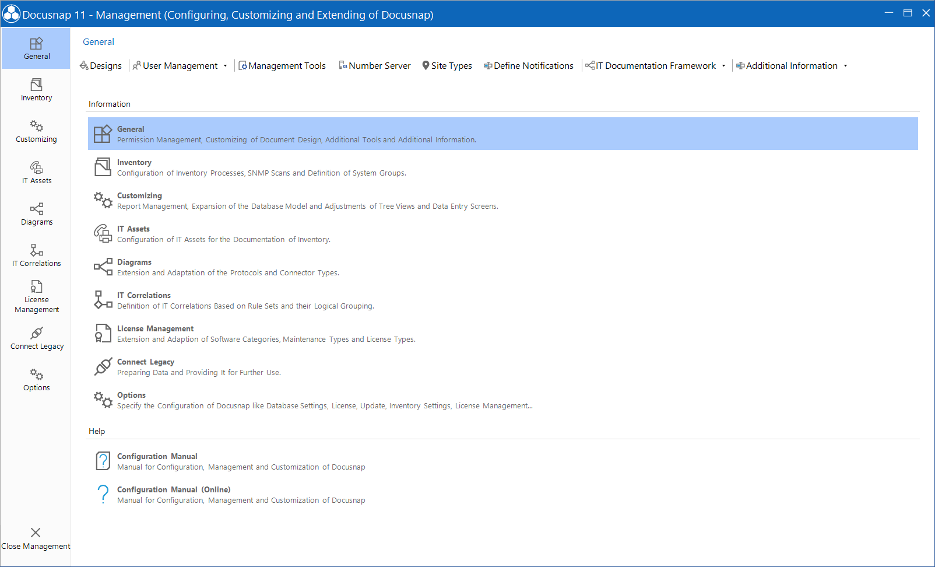Screen dimensions: 935x567
Task: Open Management Tools toolbar item
Action: tap(282, 66)
